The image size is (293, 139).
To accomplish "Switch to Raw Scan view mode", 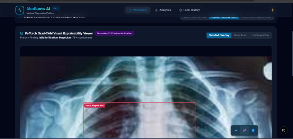I will [240, 35].
